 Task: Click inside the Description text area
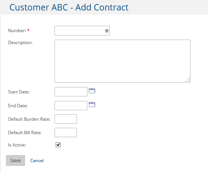122,61
